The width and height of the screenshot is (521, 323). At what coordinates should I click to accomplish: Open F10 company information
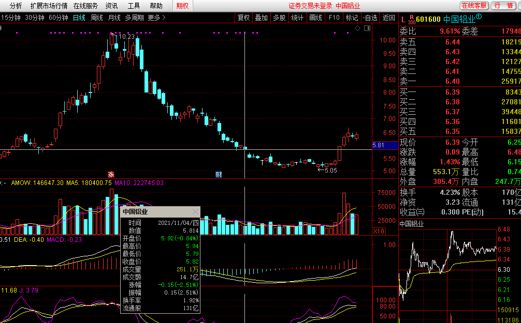(x=334, y=18)
